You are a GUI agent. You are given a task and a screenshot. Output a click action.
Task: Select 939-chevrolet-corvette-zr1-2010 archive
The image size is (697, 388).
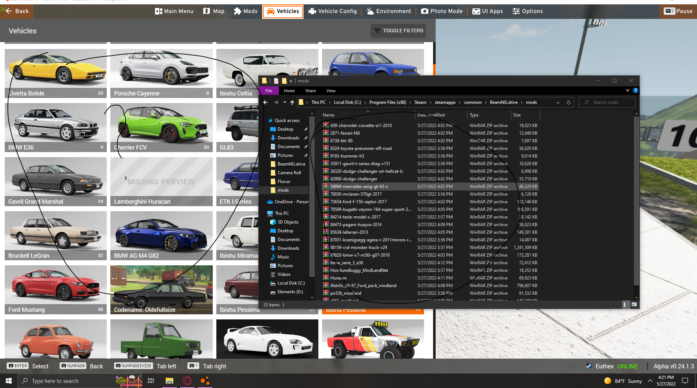click(x=430, y=126)
